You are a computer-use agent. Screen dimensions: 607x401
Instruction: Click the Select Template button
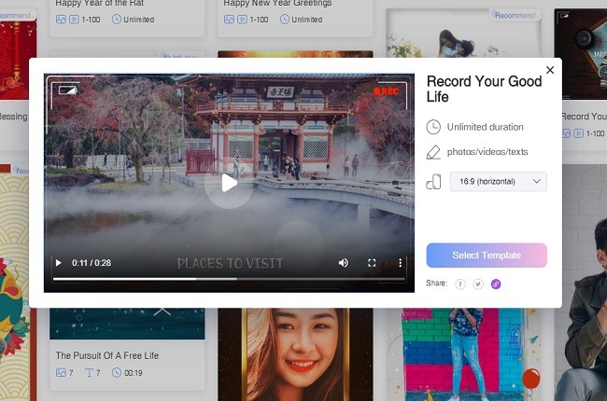tap(487, 256)
